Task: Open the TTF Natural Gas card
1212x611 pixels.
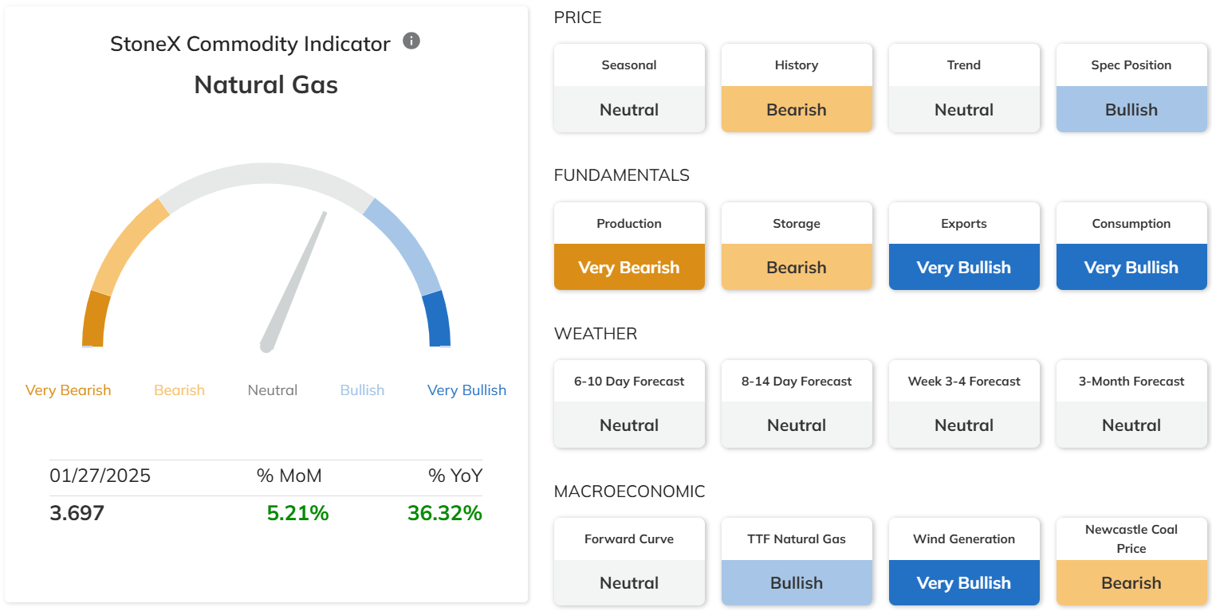Action: coord(797,562)
